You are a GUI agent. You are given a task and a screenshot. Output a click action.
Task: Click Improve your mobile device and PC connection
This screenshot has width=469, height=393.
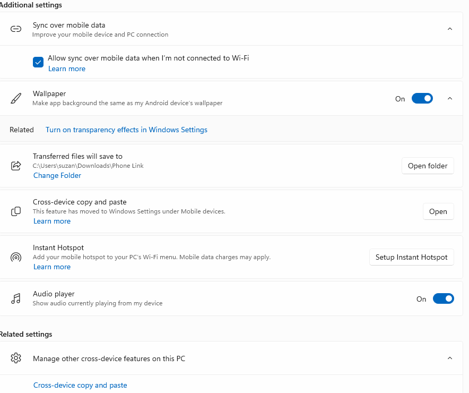point(100,35)
